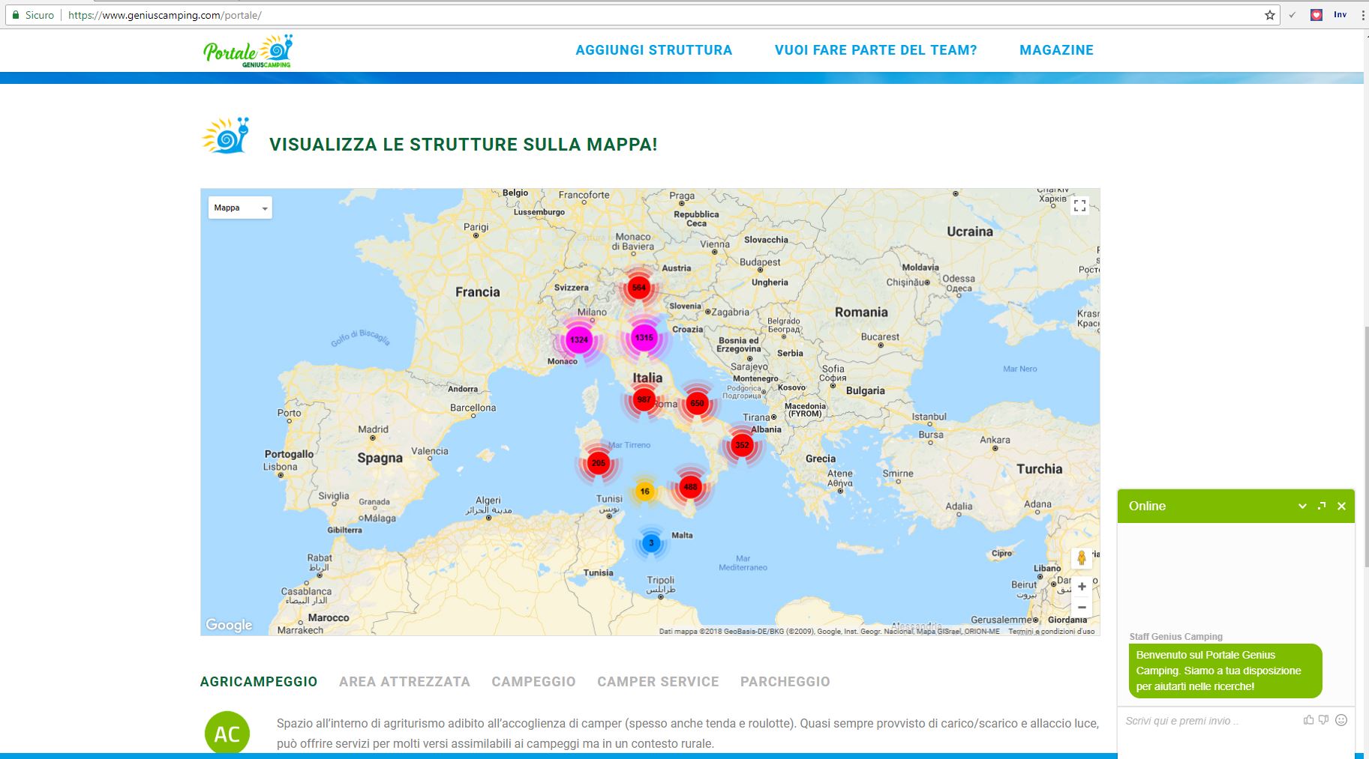Image resolution: width=1369 pixels, height=759 pixels.
Task: Click the Turchia label on map
Action: (x=1039, y=469)
